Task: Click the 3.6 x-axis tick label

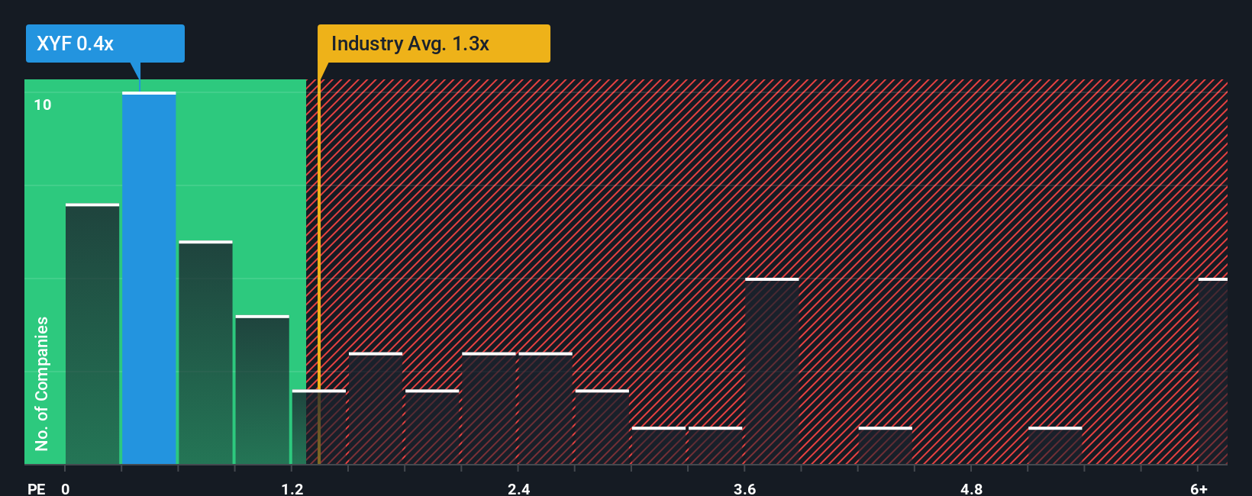Action: click(x=745, y=488)
